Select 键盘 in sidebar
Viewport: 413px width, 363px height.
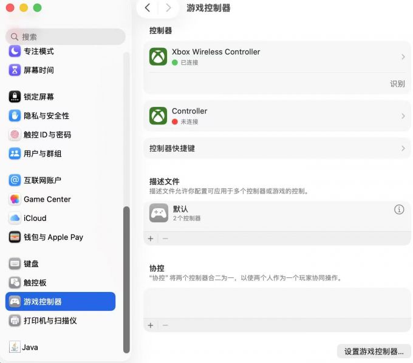60,264
